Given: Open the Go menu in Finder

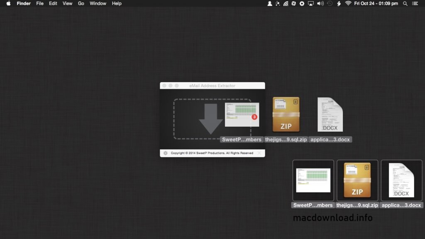Looking at the screenshot, I should click(x=81, y=4).
